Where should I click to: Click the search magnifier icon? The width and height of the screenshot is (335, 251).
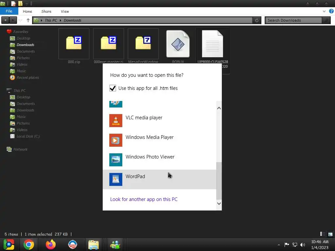pos(326,20)
